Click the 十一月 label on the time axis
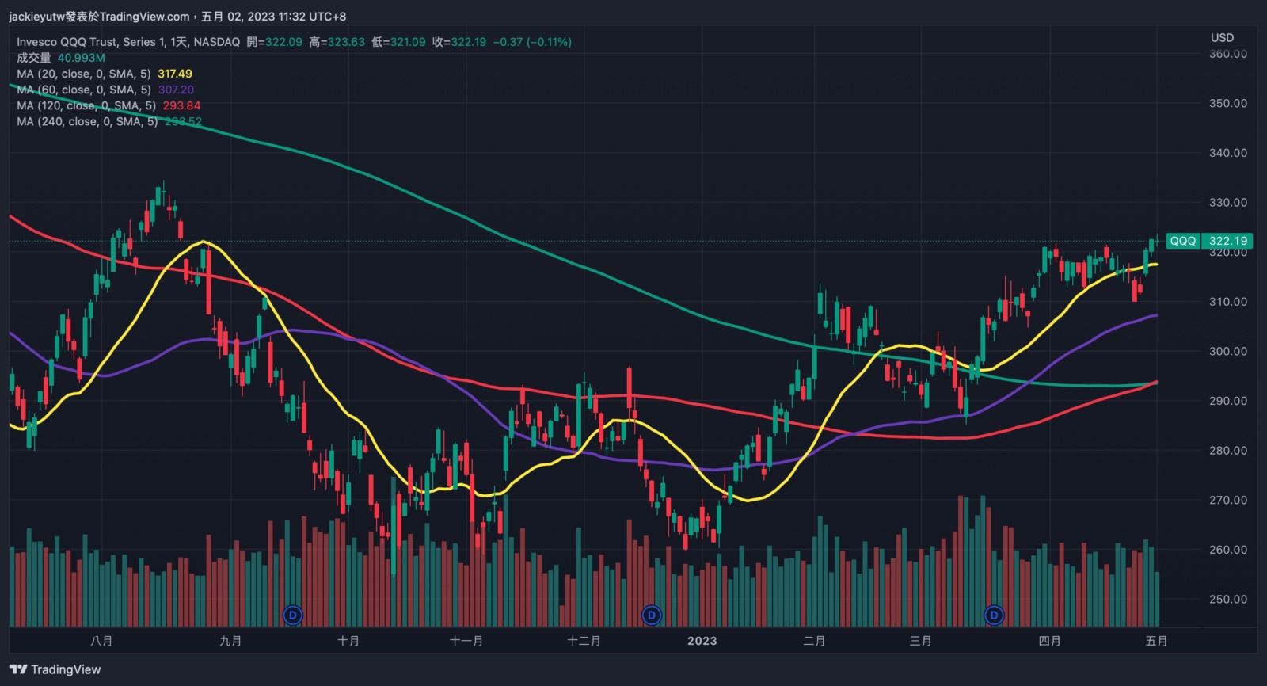The height and width of the screenshot is (686, 1267). 466,641
